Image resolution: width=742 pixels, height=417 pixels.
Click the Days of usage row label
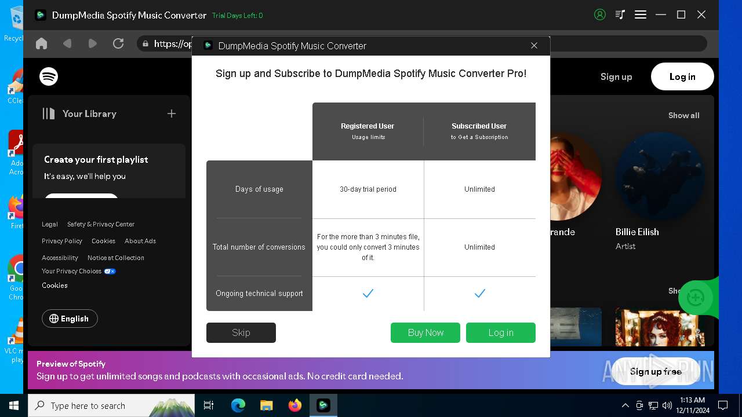pos(259,189)
